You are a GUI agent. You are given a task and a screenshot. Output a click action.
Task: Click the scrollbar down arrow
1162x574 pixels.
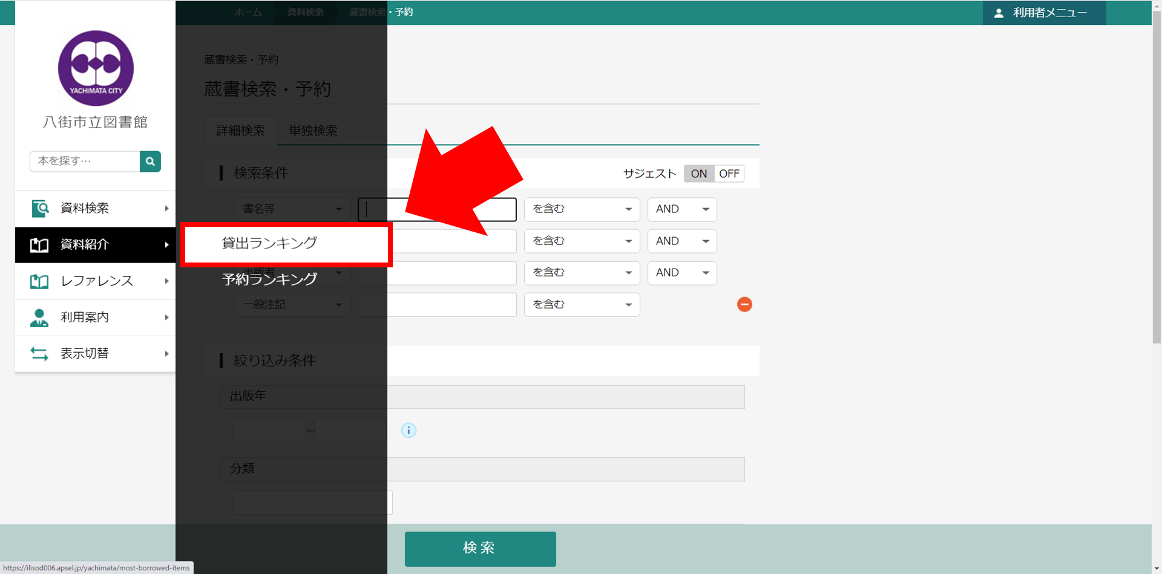tap(1157, 569)
